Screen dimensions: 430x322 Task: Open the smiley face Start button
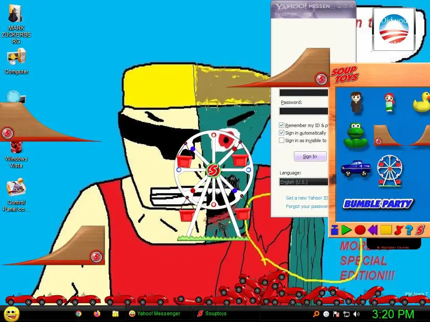(x=11, y=314)
